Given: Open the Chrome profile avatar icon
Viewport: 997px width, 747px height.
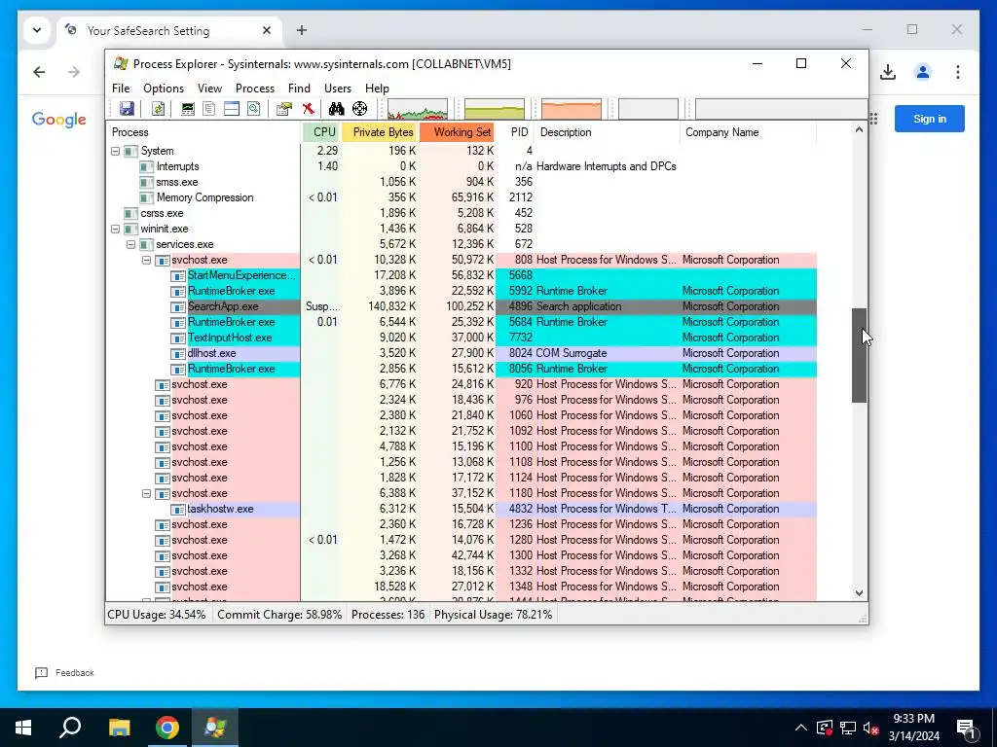Looking at the screenshot, I should point(923,72).
